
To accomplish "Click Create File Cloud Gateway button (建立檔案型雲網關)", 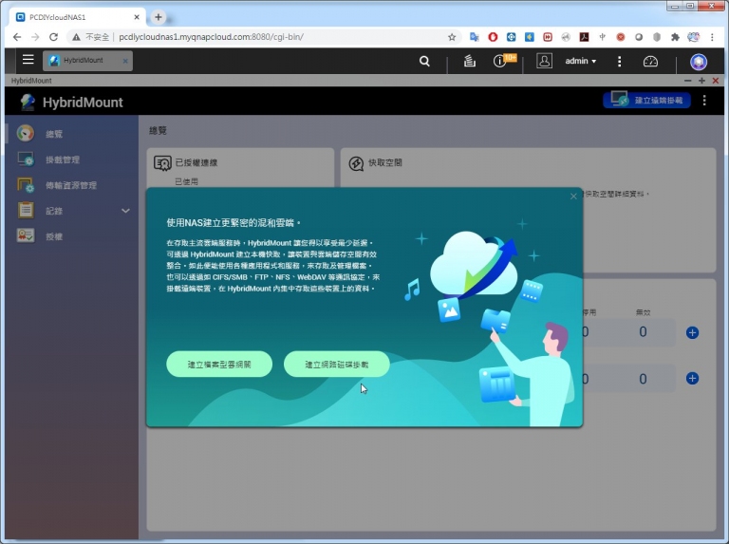I will pos(219,364).
